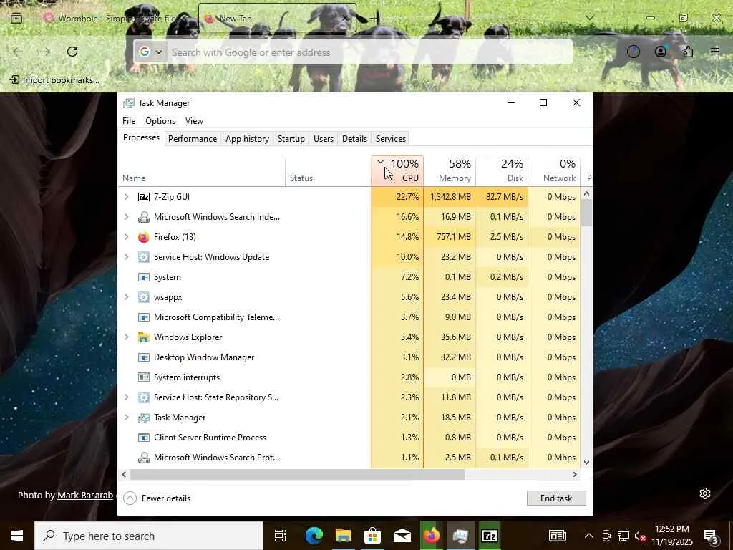Expand Service Host: Windows Update group
This screenshot has width=733, height=550.
click(126, 257)
